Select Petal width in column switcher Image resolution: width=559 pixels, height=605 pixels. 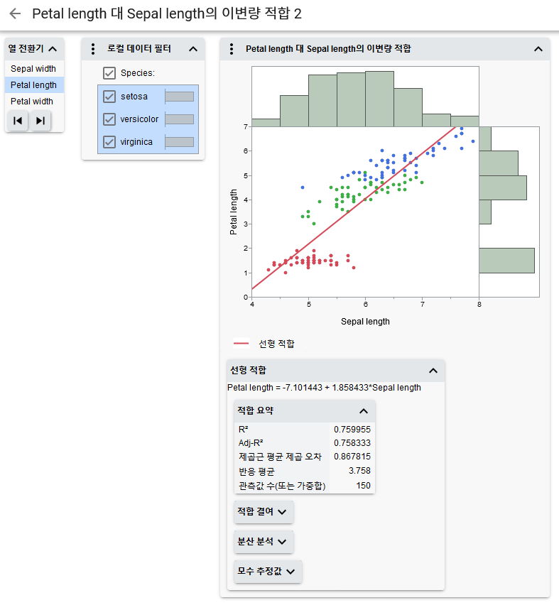pos(32,102)
